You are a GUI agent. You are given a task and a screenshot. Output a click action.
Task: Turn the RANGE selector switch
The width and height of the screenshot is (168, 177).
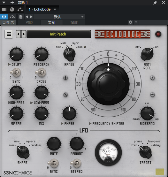pos(69,54)
